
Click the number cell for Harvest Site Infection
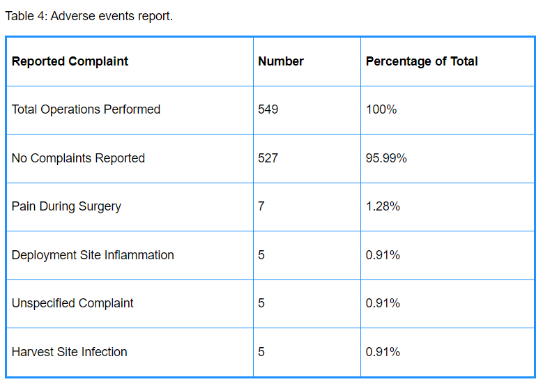[x=261, y=352]
